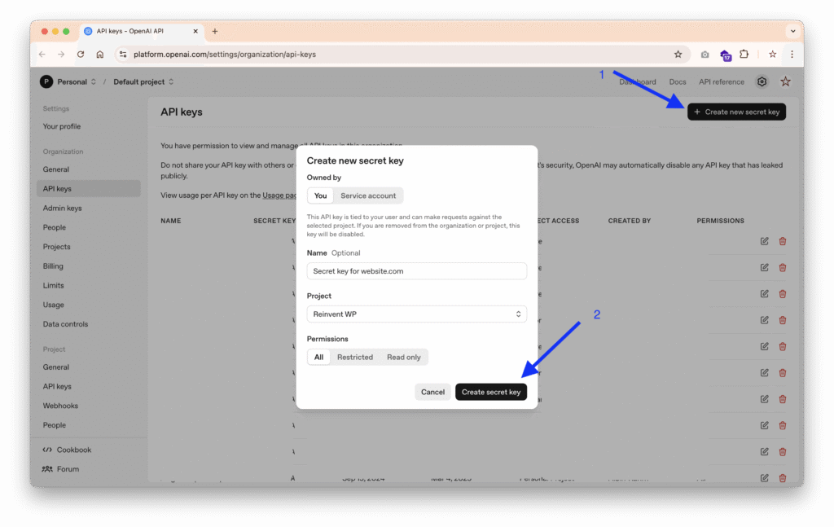
Task: Open the browser extensions puzzle icon
Action: pos(744,55)
